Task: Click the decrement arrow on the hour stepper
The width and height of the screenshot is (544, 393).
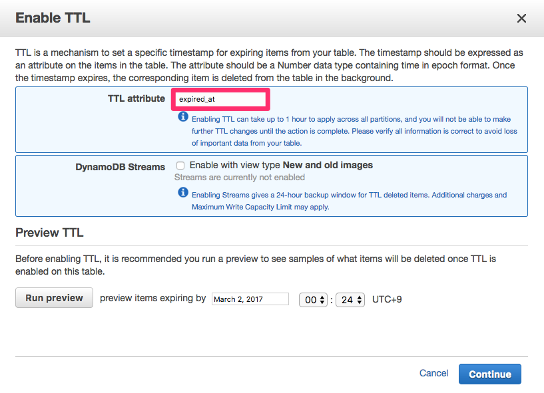Action: point(321,303)
